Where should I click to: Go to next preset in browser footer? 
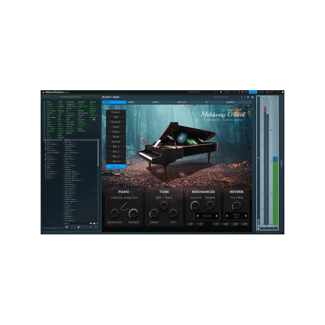tap(96, 227)
